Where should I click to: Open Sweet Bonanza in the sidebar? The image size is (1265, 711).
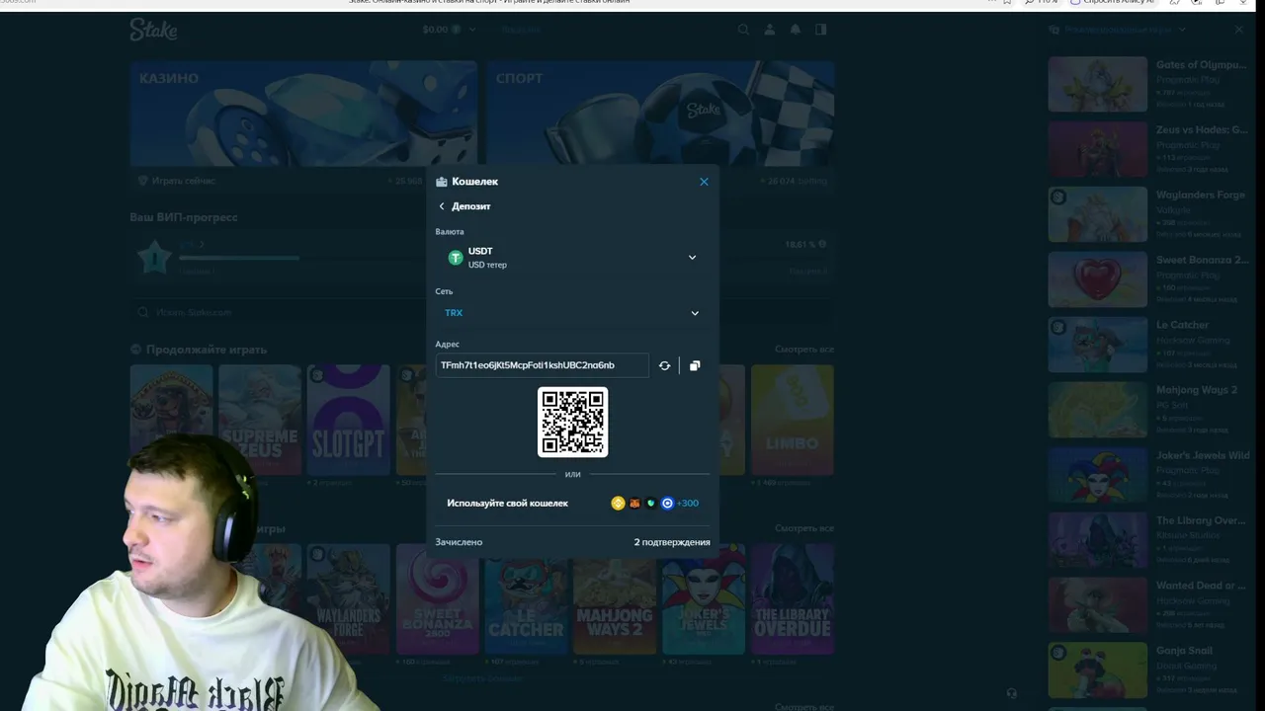(x=1148, y=279)
